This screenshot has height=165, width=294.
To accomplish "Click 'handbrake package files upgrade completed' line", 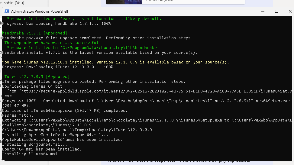I will [x=97, y=38].
